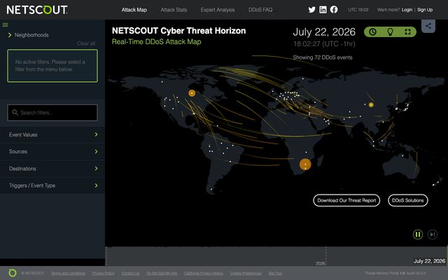Switch to the Attack Map tab
This screenshot has height=280, width=448.
[x=134, y=10]
